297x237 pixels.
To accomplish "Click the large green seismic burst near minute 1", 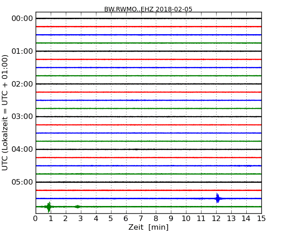I will (x=49, y=207).
